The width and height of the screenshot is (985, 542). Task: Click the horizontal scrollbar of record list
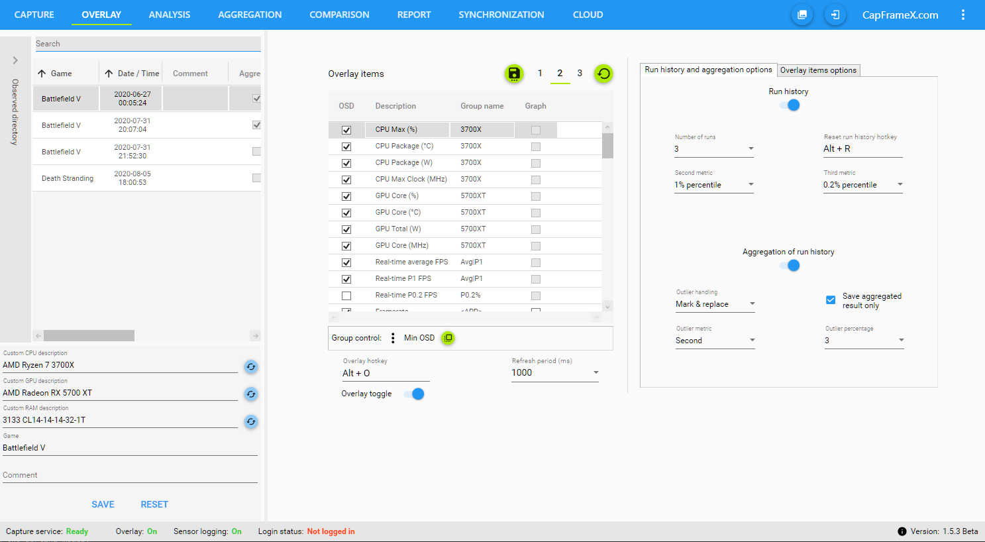pyautogui.click(x=89, y=336)
